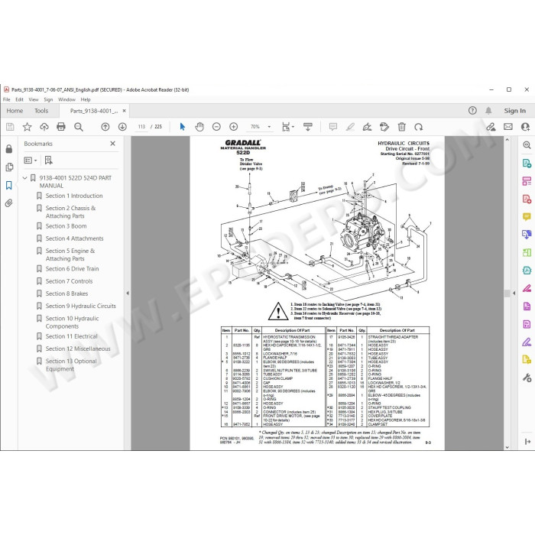The image size is (535, 535).
Task: Jump to Section 3 Boom bookmark
Action: pos(66,226)
